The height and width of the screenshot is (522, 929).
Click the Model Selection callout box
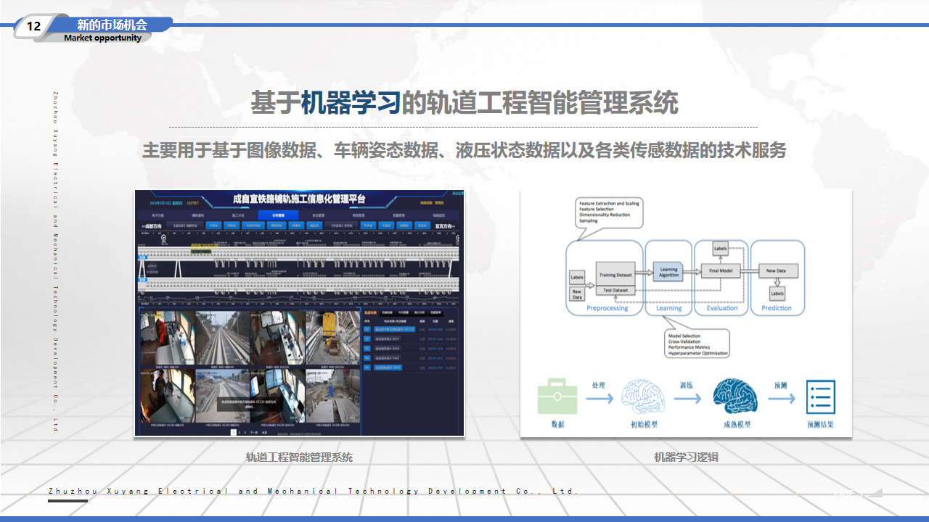tap(697, 344)
